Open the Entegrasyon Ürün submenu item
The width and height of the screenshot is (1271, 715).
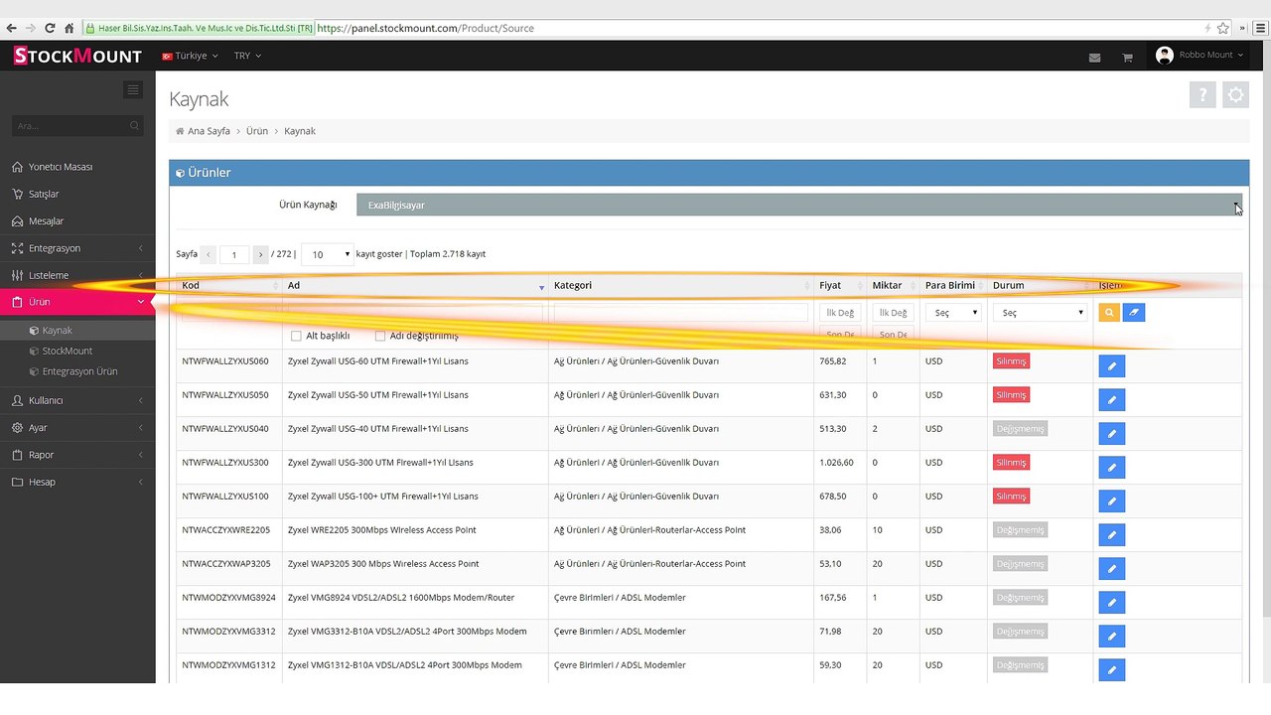pos(77,371)
